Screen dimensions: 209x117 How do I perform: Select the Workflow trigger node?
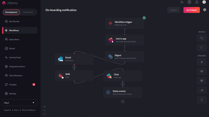click(x=125, y=23)
